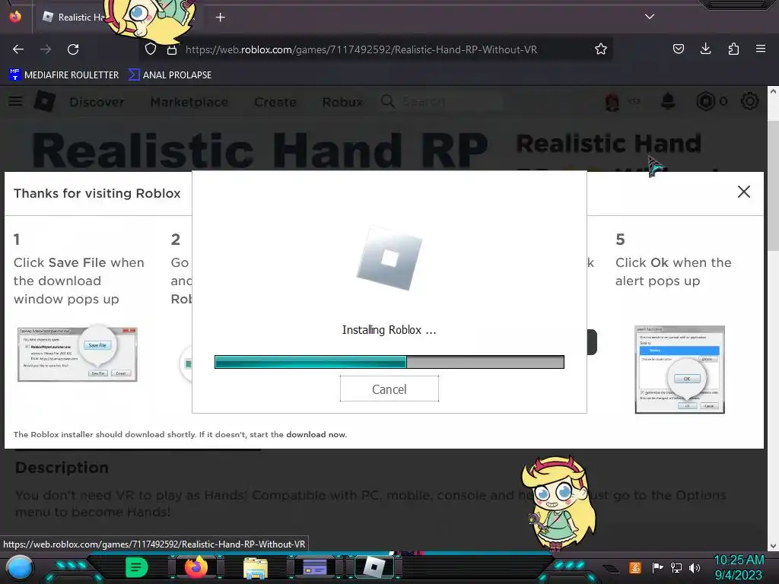Click the page scrollbar up arrow

pyautogui.click(x=773, y=92)
